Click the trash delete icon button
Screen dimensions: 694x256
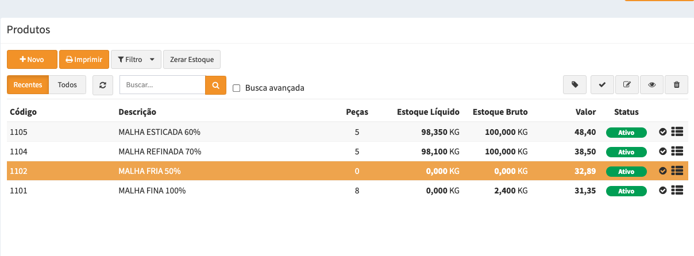[x=676, y=85]
